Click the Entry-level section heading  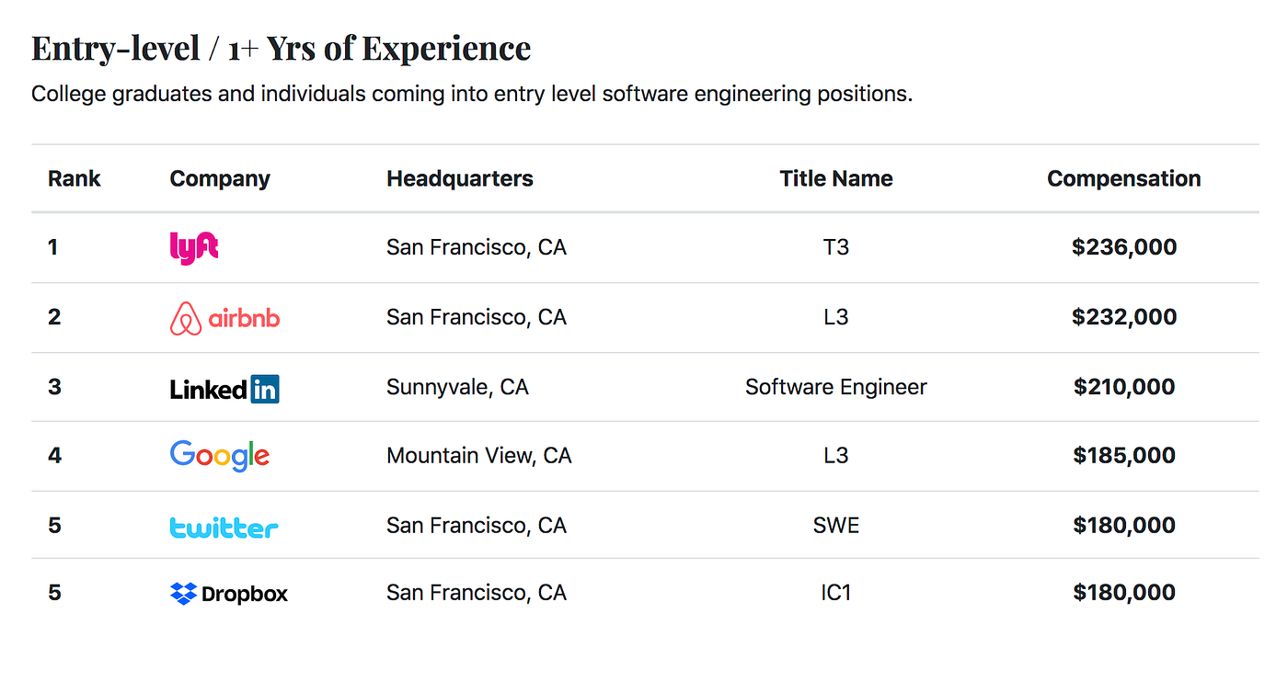pos(281,48)
